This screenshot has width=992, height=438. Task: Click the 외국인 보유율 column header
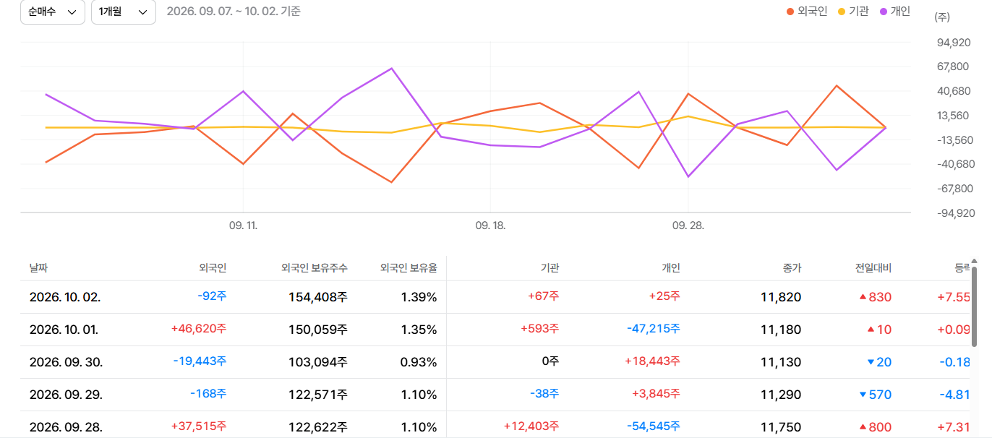409,268
